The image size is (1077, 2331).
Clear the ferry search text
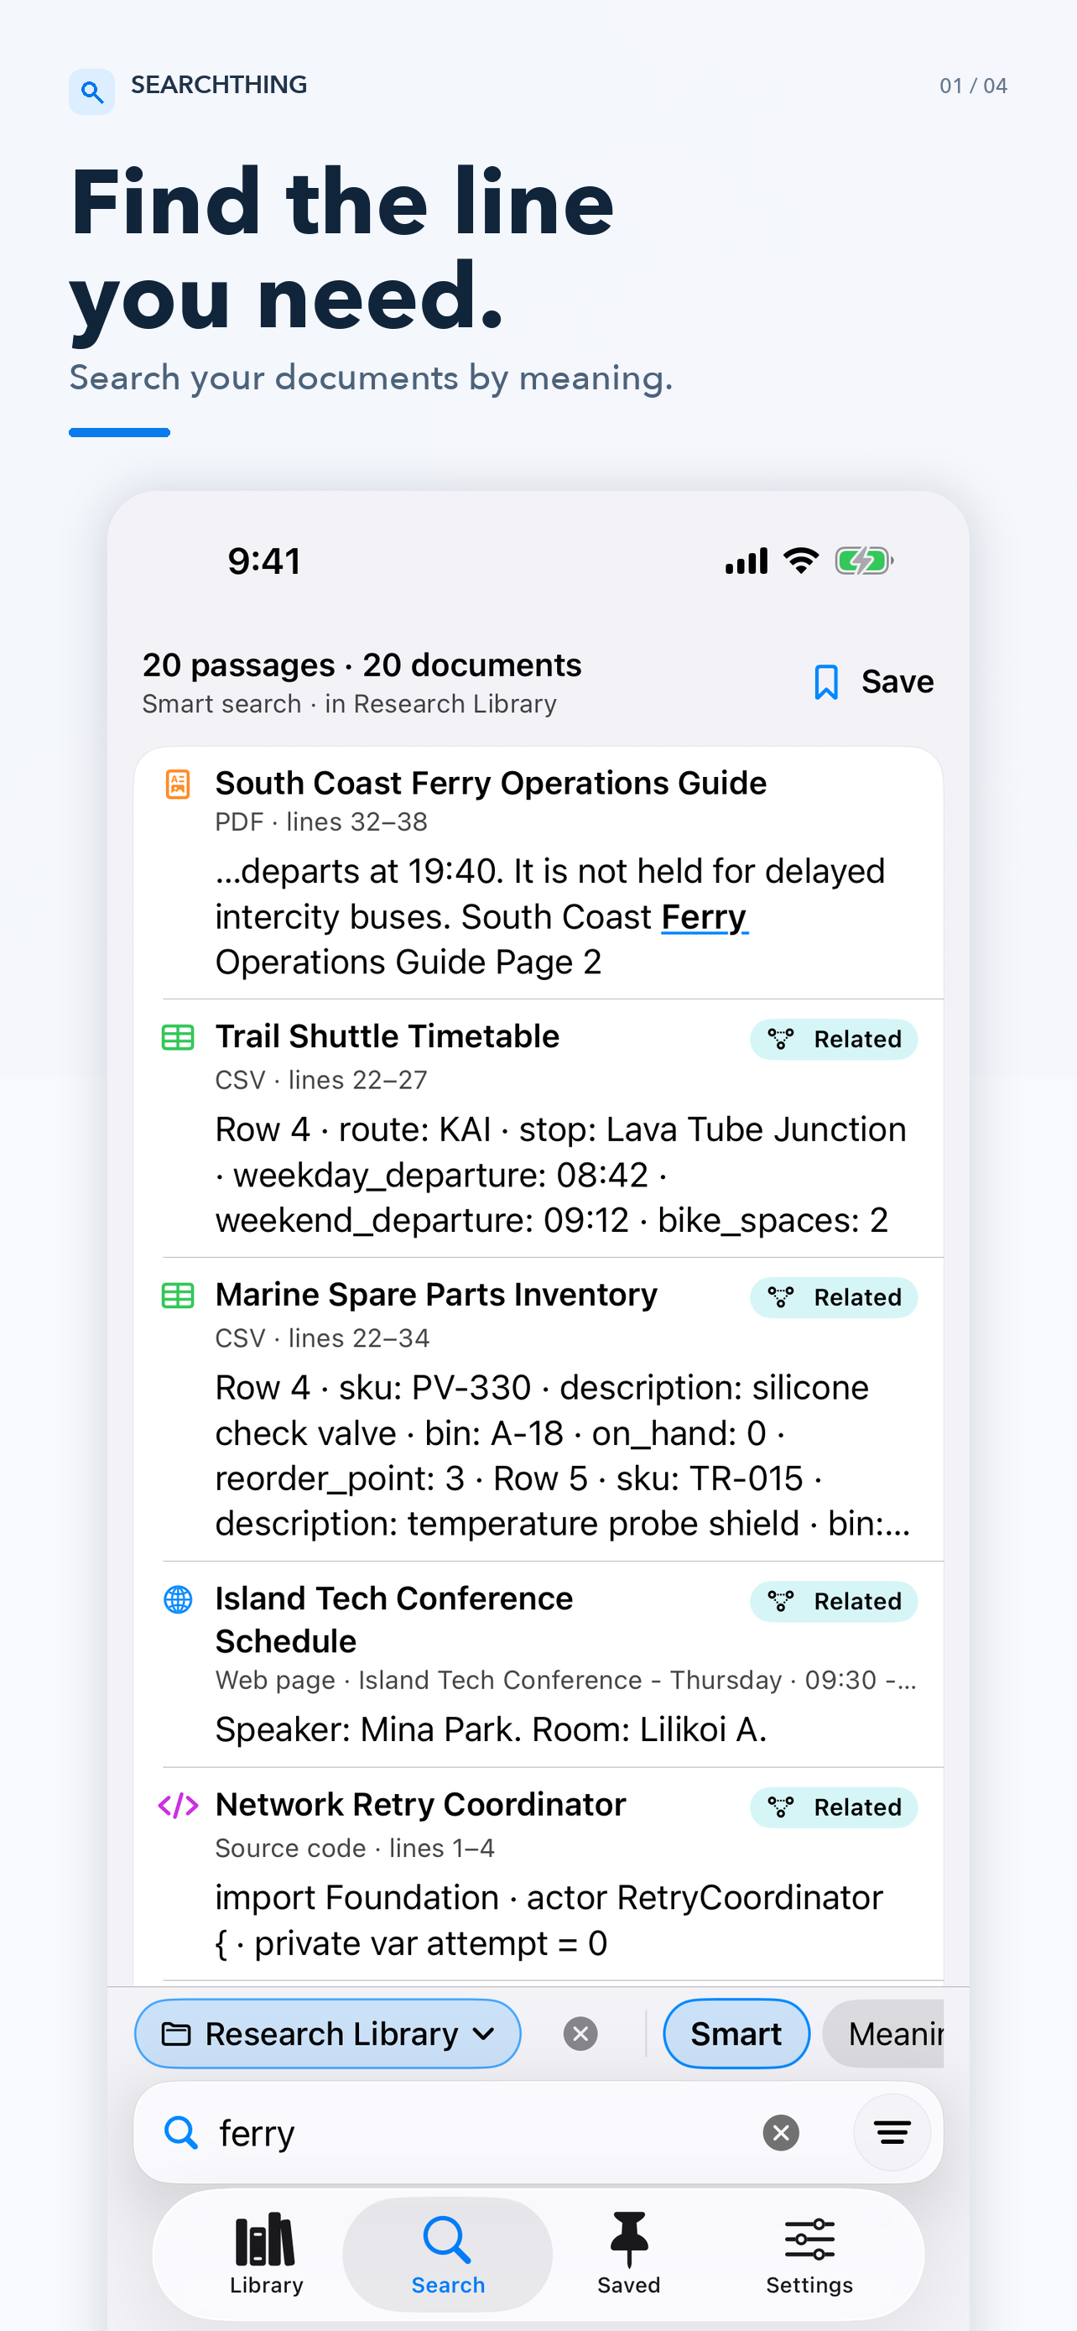click(780, 2133)
